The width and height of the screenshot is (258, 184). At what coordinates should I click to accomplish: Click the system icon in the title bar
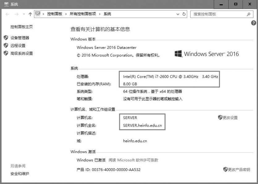pos(6,4)
